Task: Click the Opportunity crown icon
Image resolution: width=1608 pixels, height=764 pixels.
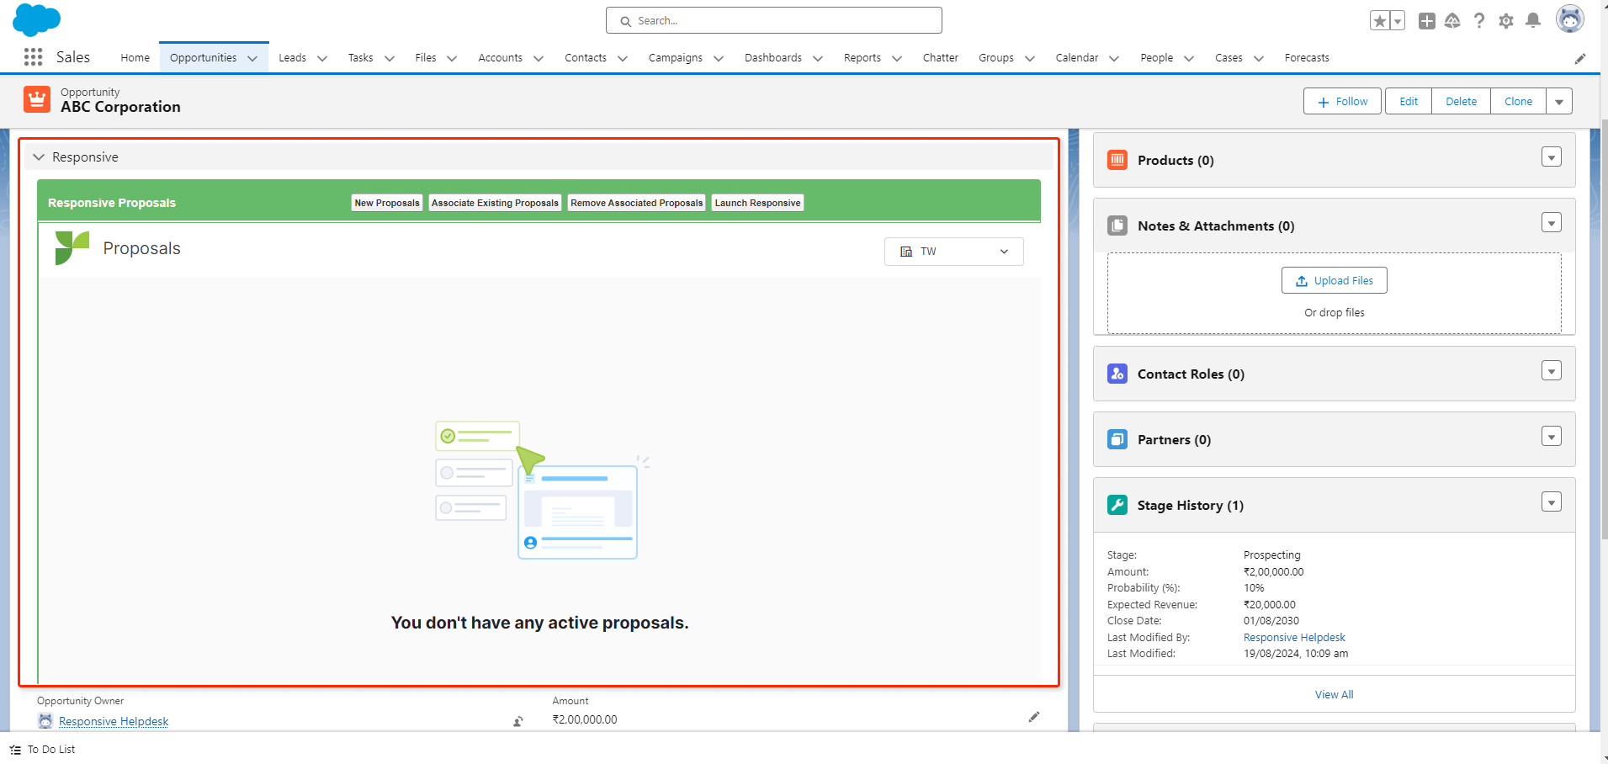Action: 37,99
